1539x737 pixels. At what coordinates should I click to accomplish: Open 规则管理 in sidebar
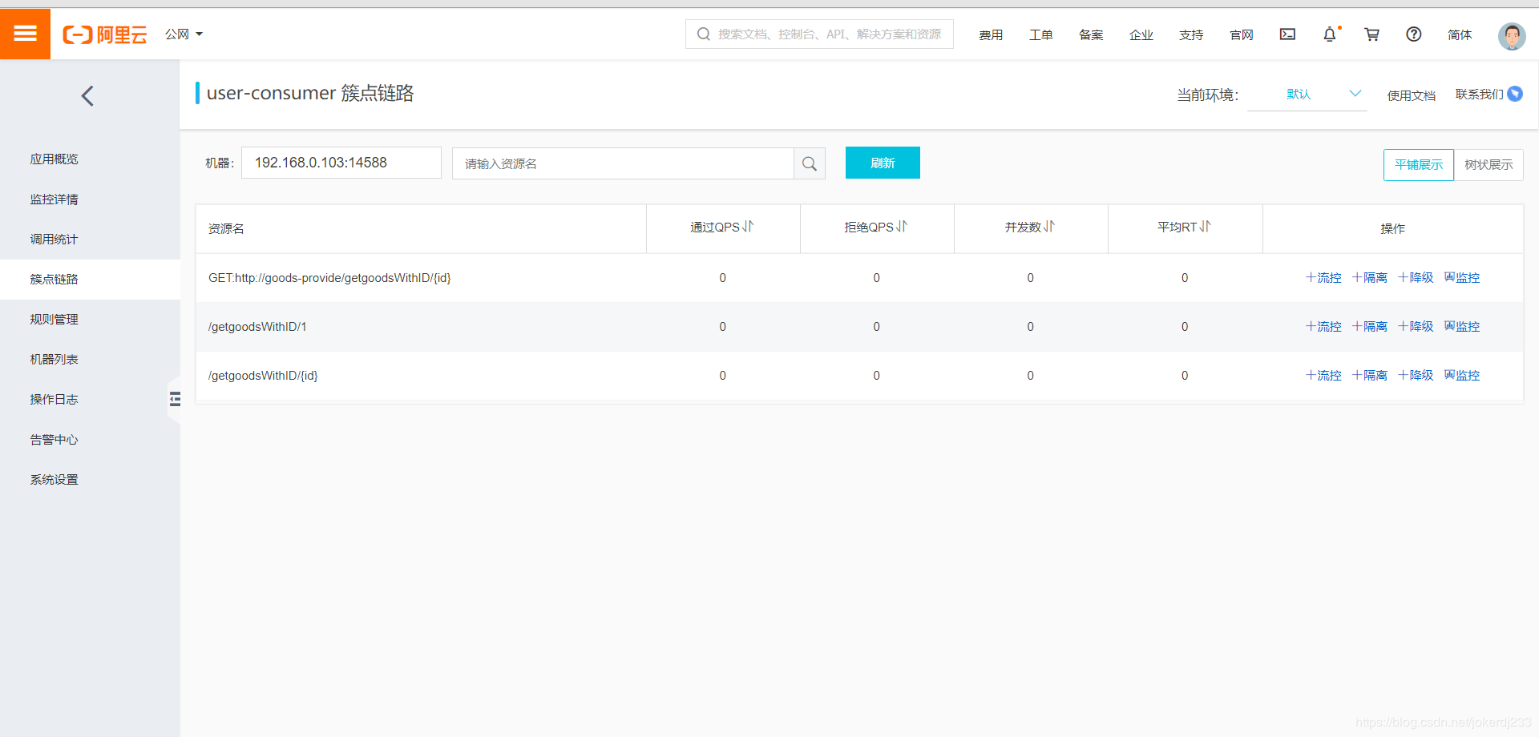point(55,320)
